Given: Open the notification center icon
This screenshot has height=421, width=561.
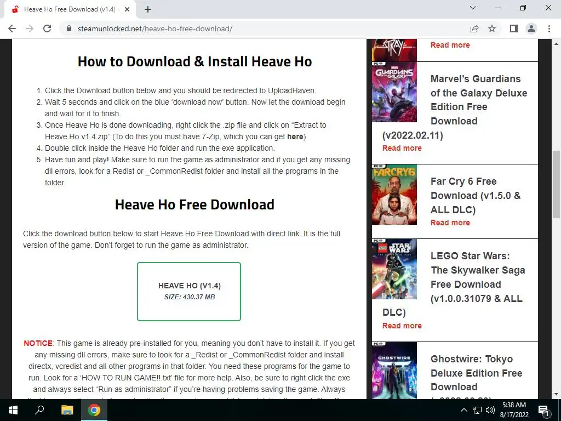Looking at the screenshot, I should (544, 410).
